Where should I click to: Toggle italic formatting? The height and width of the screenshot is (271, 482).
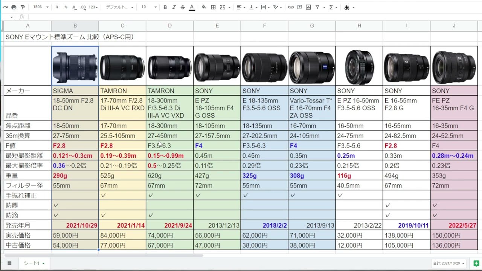pos(174,7)
